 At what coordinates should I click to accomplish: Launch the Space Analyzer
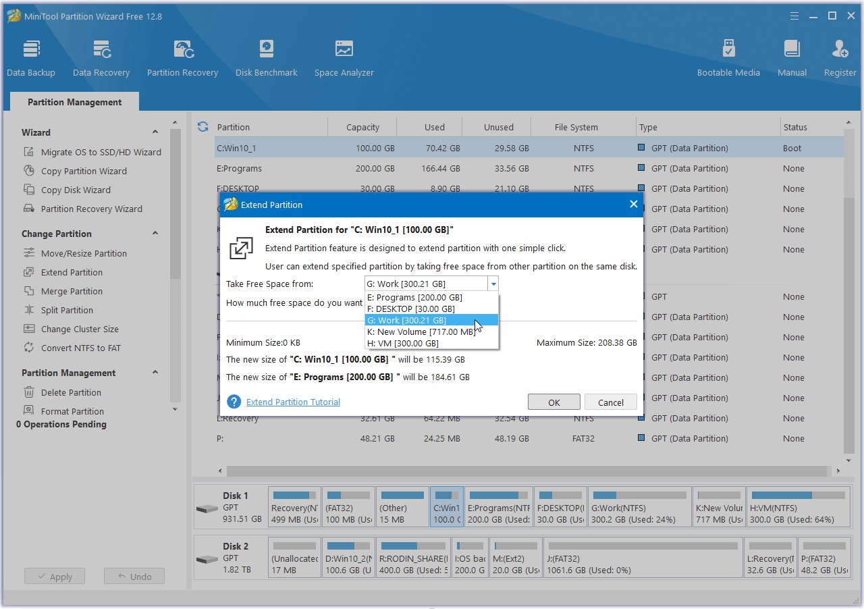(344, 57)
